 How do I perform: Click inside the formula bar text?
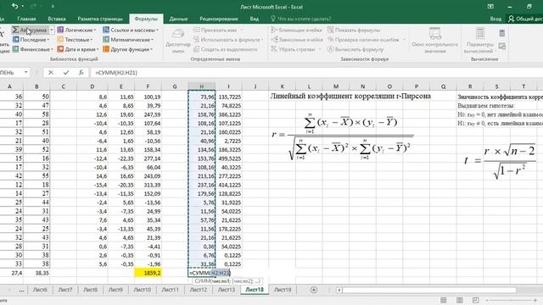[116, 73]
